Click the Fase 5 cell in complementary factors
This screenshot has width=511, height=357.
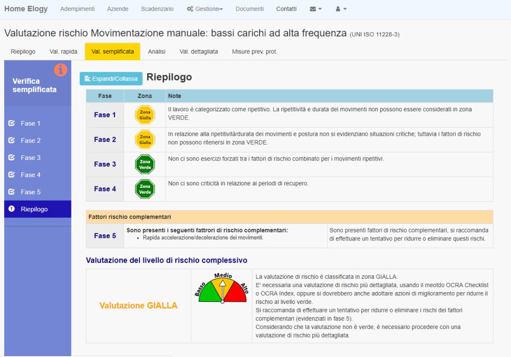[105, 236]
